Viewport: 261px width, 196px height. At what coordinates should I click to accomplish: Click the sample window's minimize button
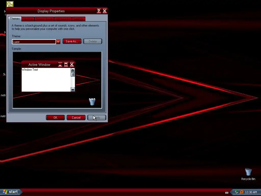pos(60,65)
